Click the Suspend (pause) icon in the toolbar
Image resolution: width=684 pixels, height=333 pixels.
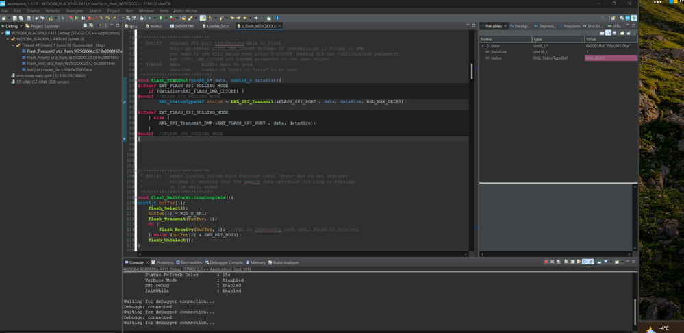pos(84,18)
